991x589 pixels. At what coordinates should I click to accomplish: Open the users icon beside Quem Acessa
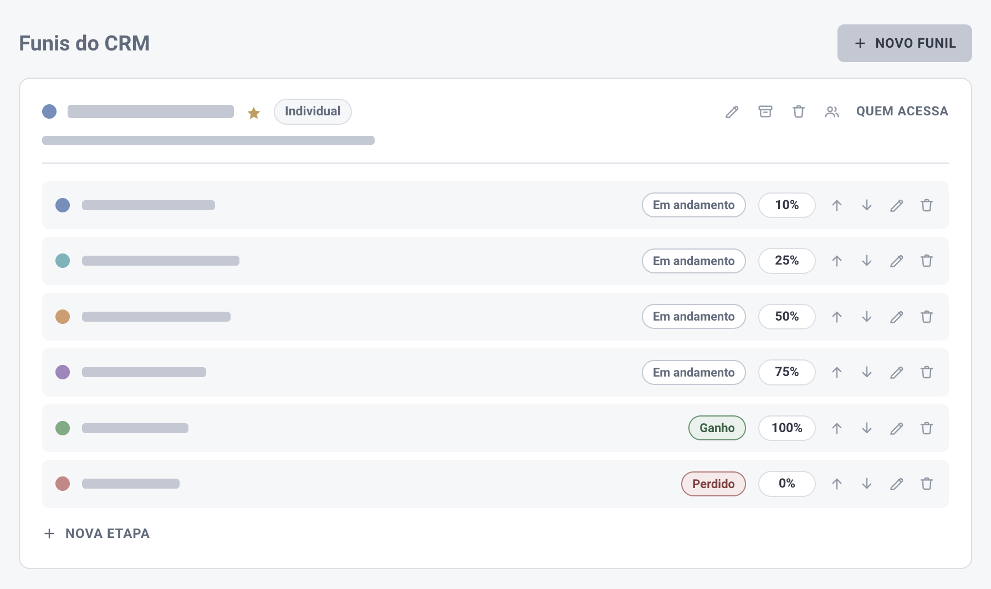(832, 111)
